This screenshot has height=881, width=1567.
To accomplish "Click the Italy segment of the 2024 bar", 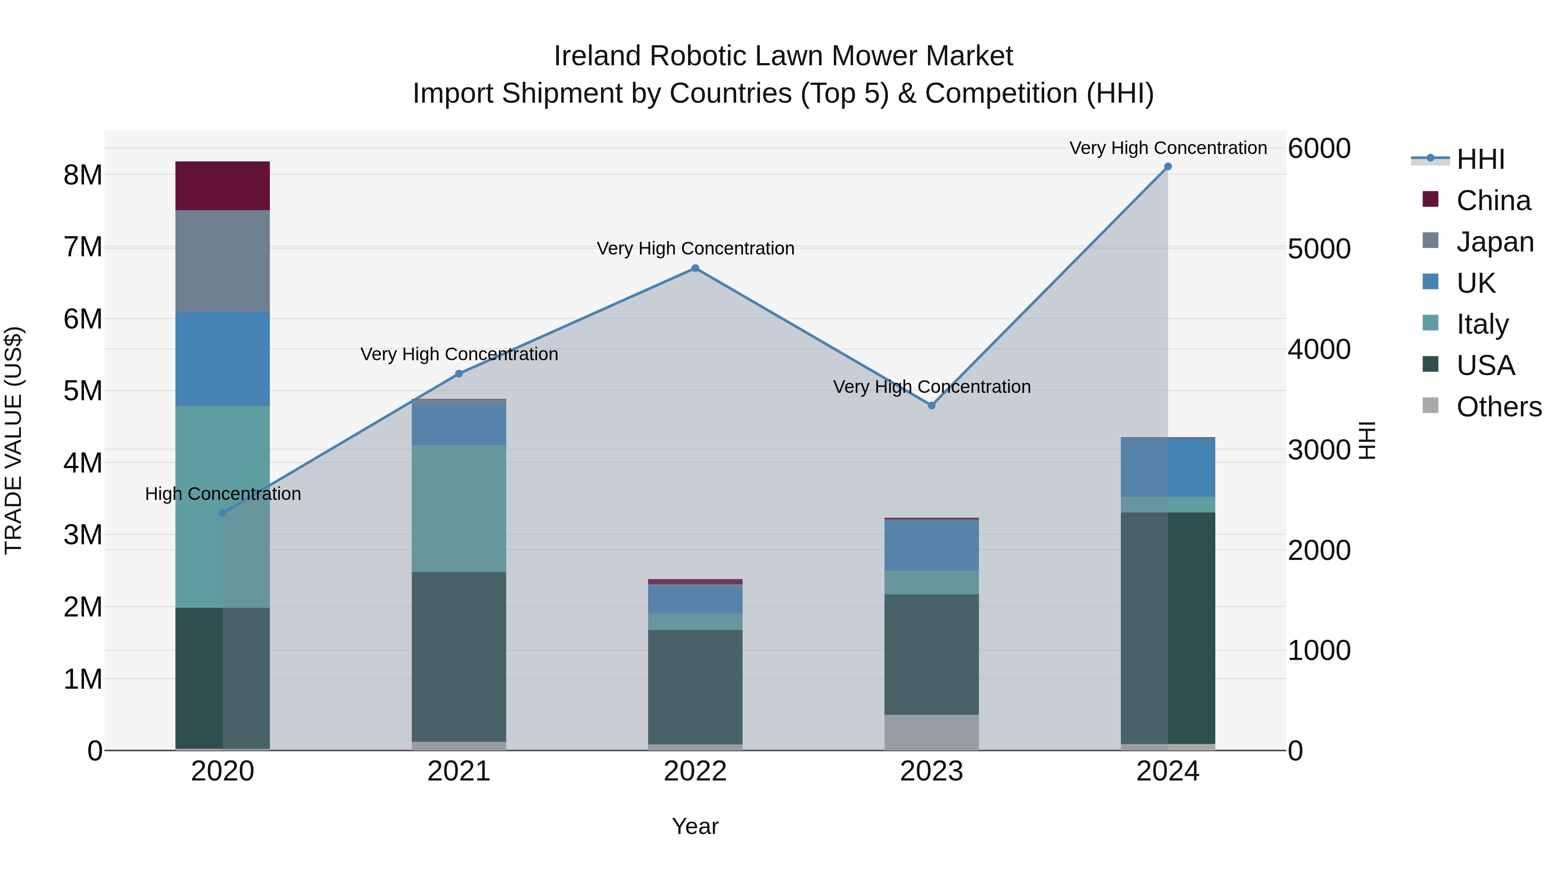I will click(x=1168, y=505).
